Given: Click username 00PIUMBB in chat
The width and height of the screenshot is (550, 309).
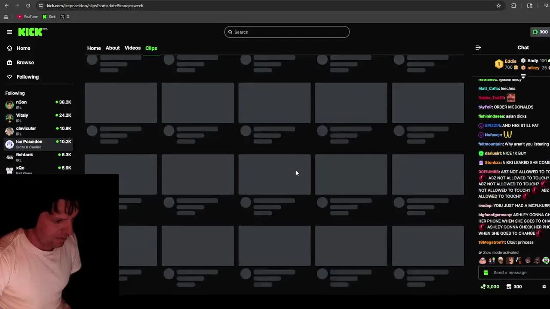Looking at the screenshot, I should pyautogui.click(x=489, y=172).
